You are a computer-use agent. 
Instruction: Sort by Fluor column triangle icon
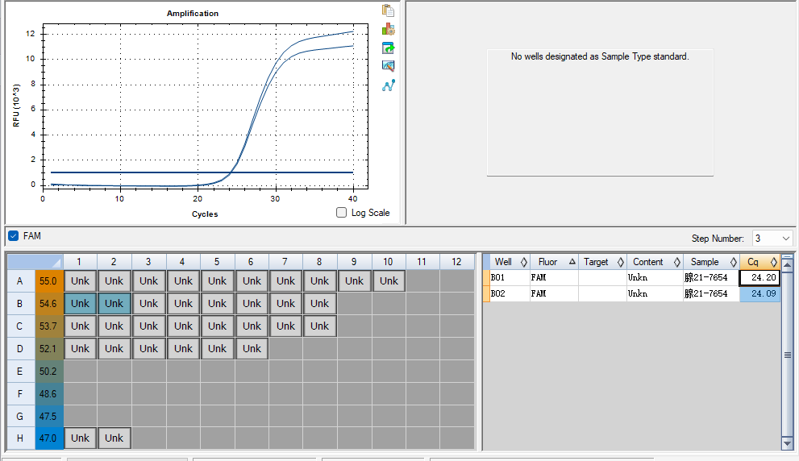click(x=572, y=261)
